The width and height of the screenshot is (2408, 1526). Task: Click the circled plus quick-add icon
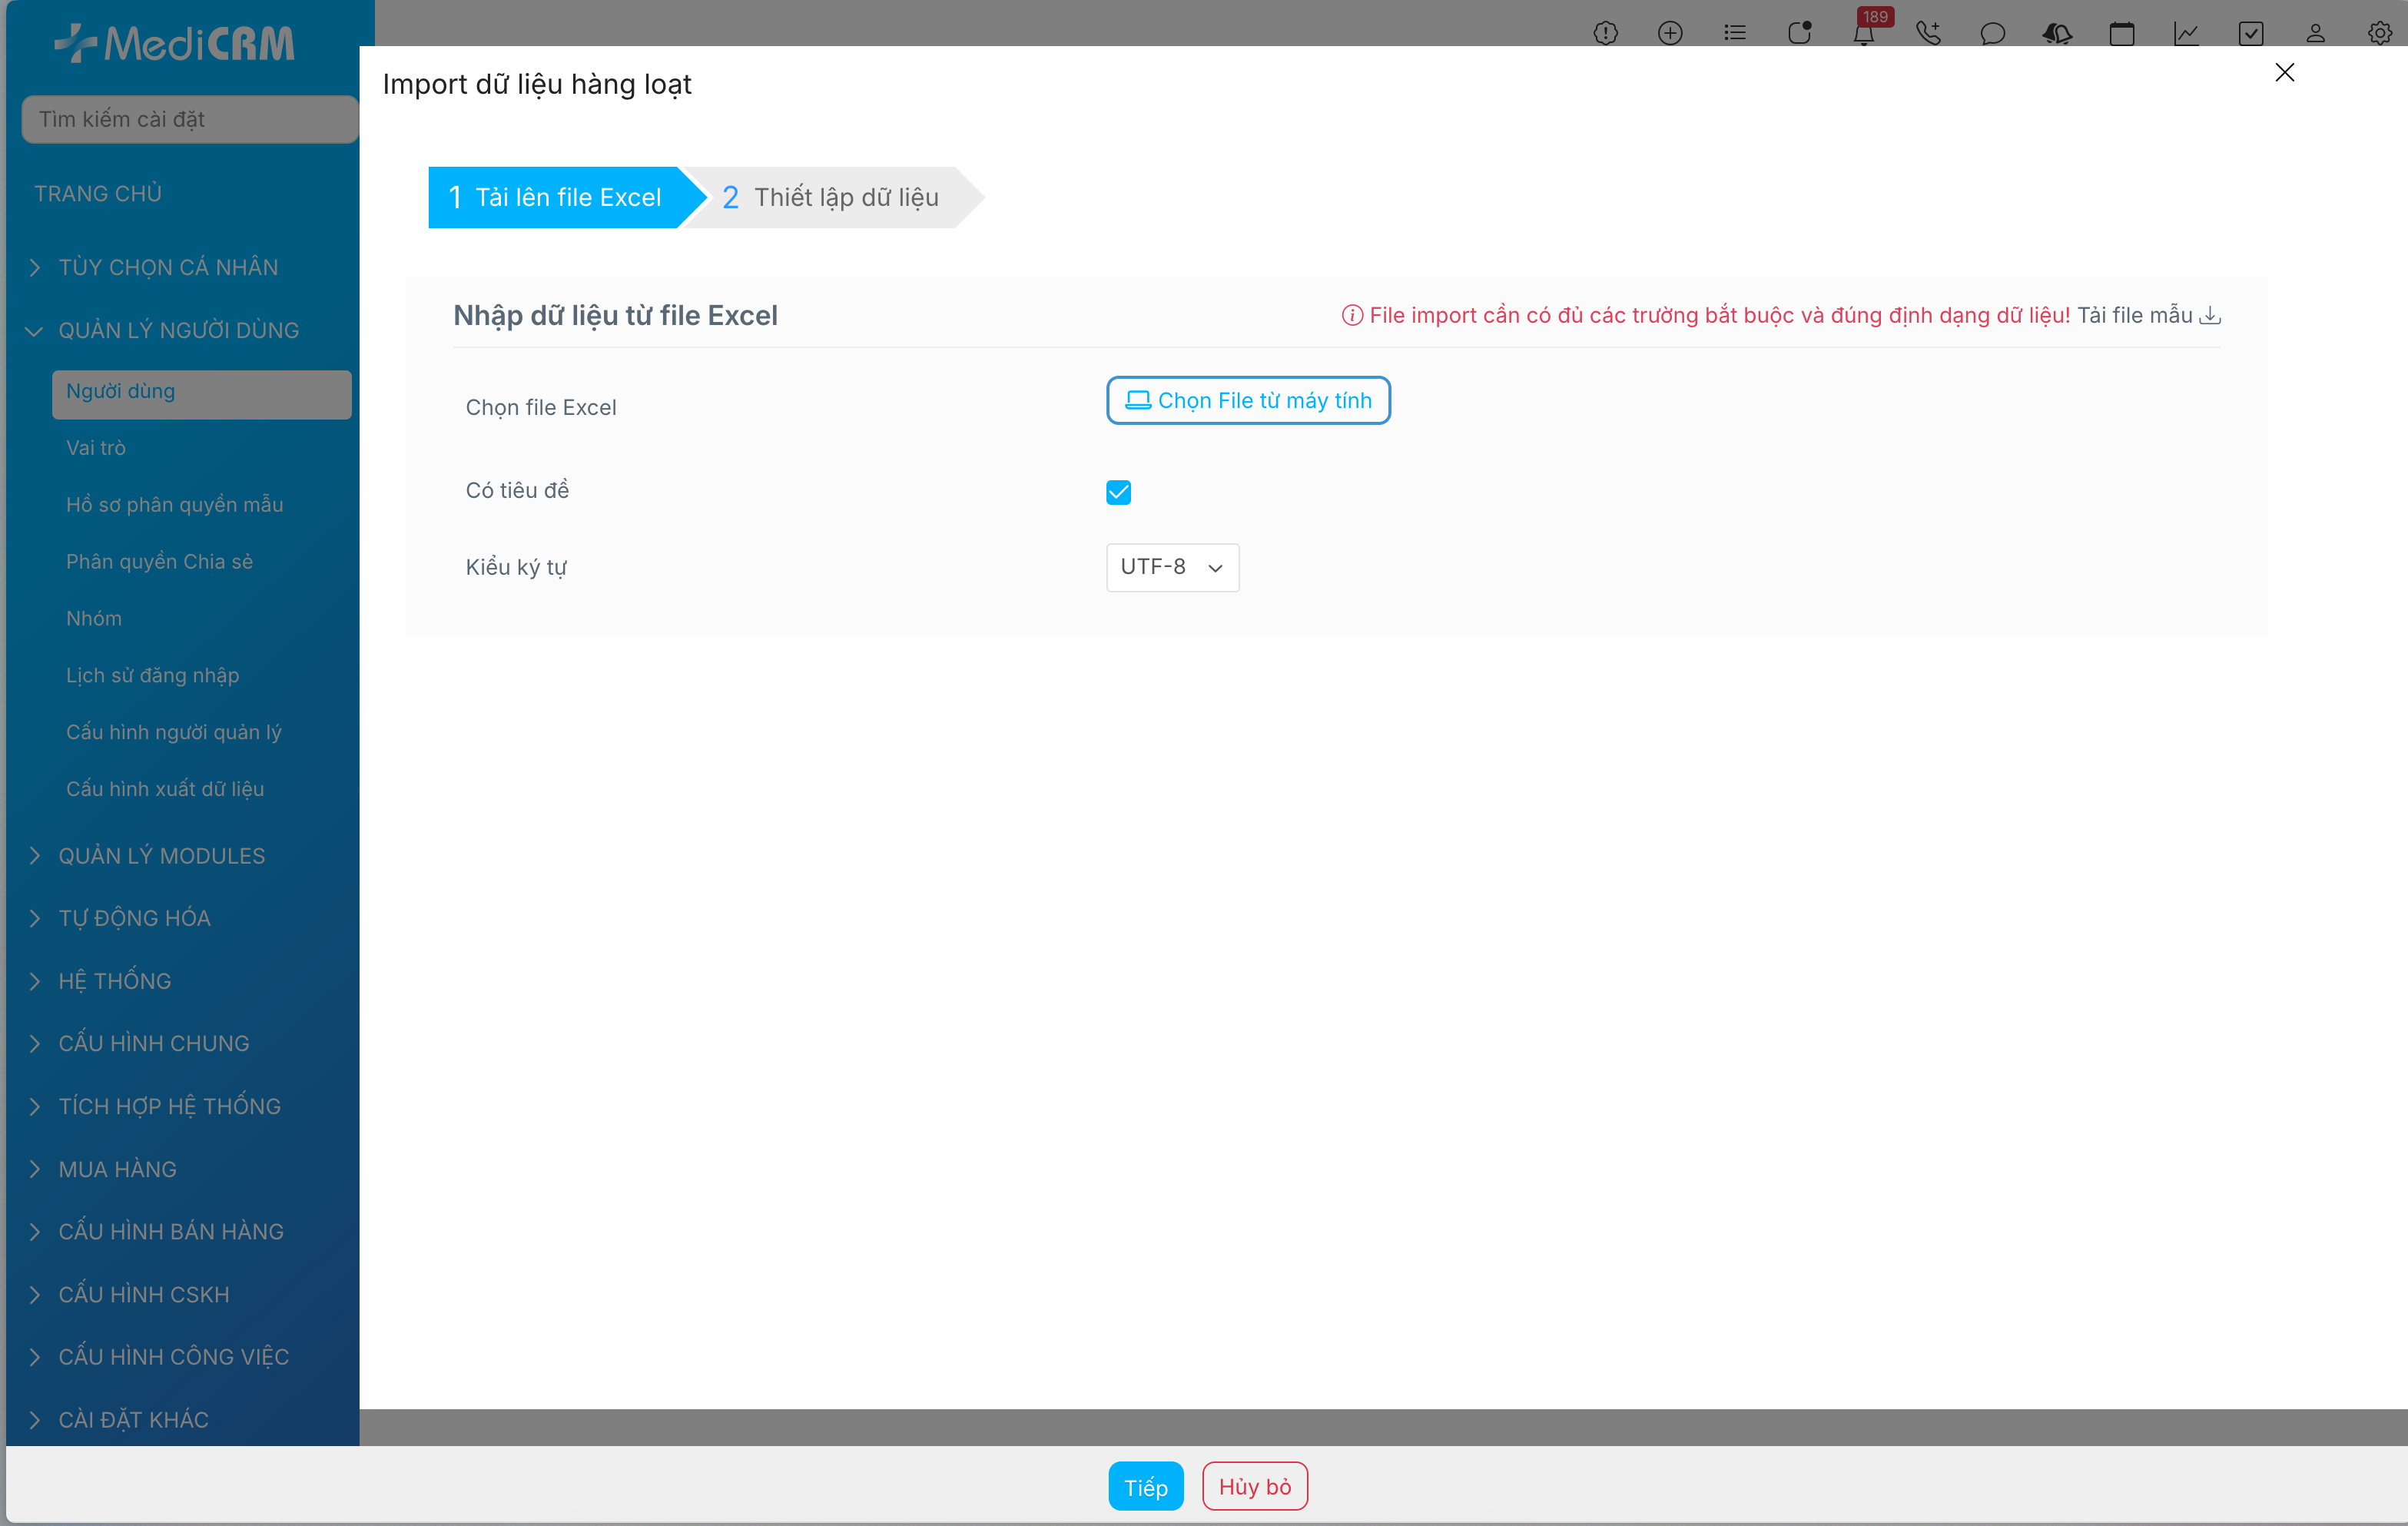pos(1670,34)
